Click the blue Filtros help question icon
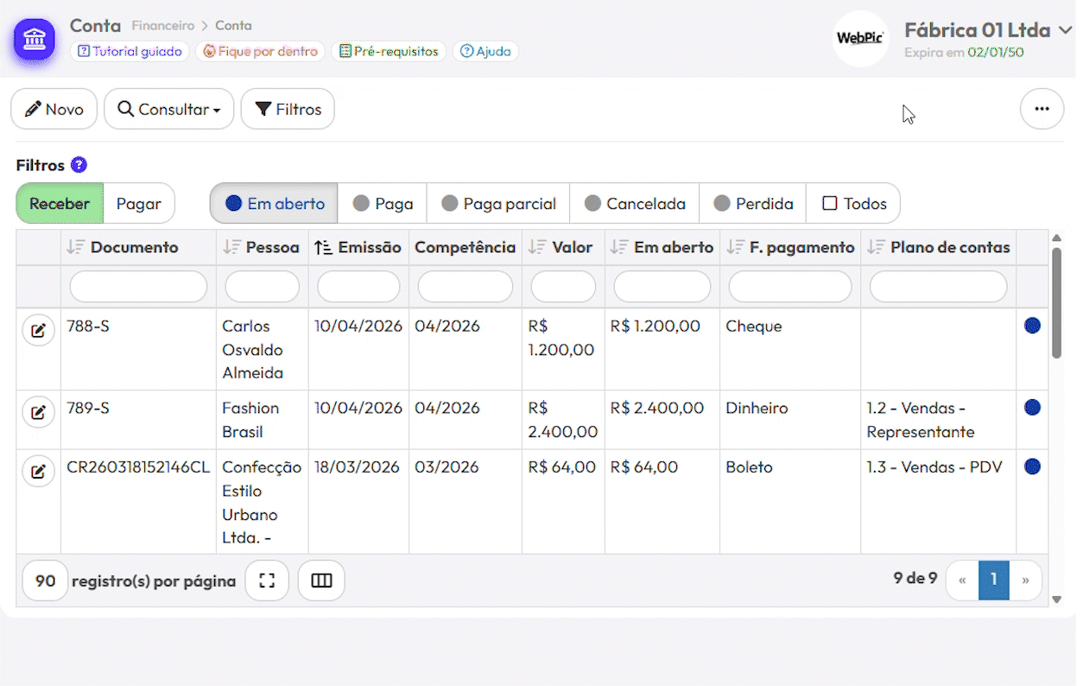The height and width of the screenshot is (686, 1083). click(79, 165)
